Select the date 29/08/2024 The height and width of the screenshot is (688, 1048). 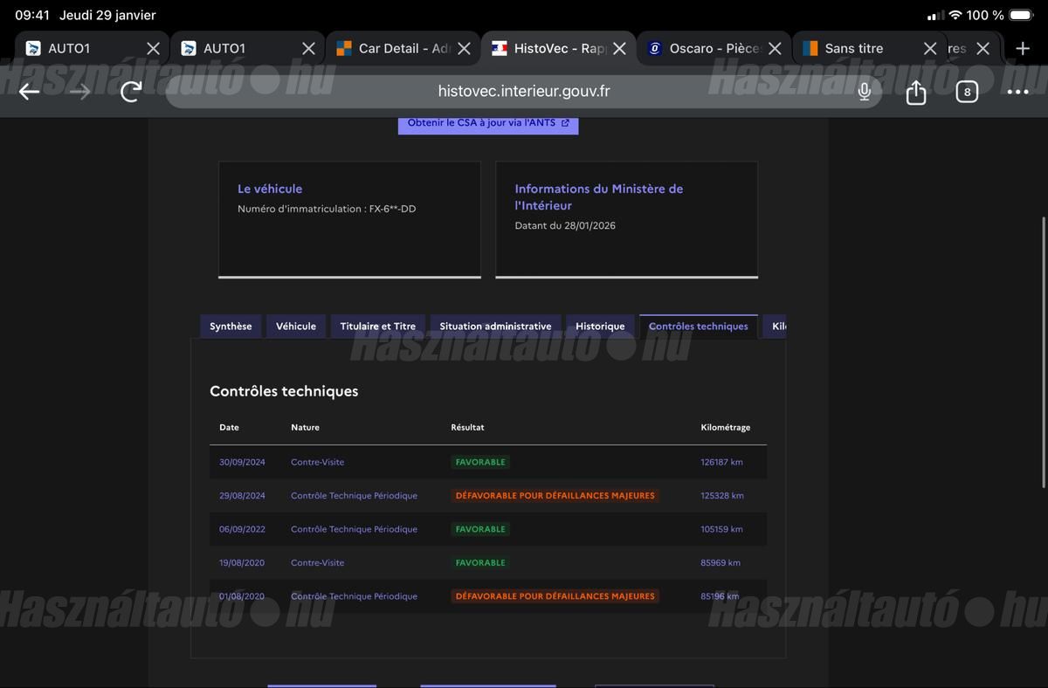(242, 496)
